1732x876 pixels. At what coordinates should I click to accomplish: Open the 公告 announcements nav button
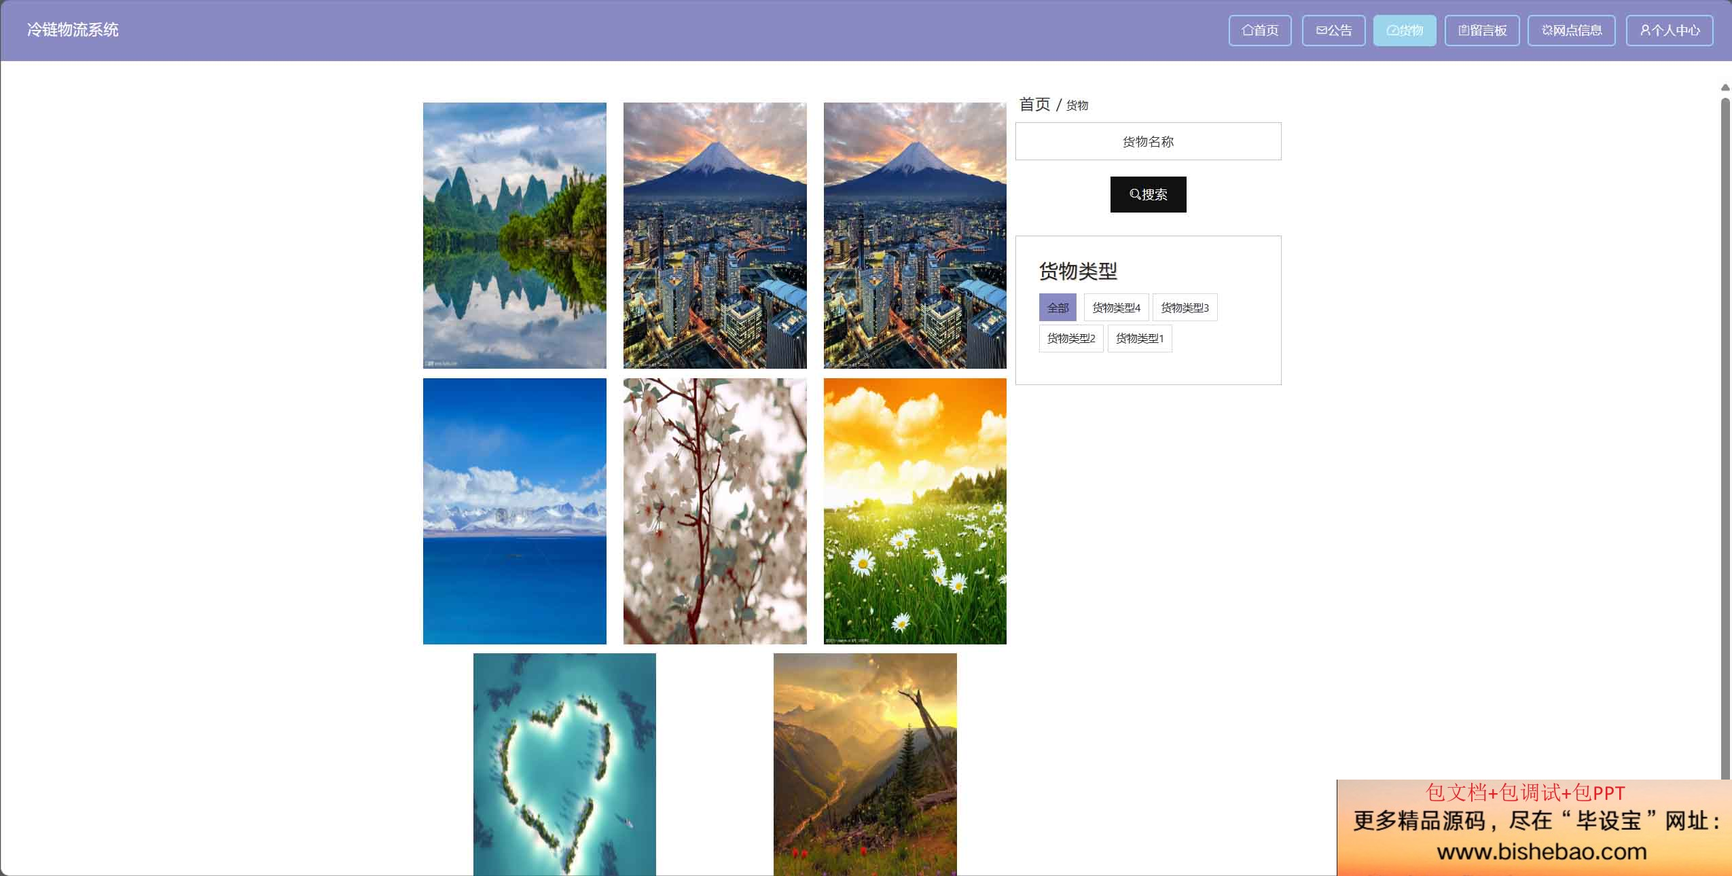pos(1333,31)
